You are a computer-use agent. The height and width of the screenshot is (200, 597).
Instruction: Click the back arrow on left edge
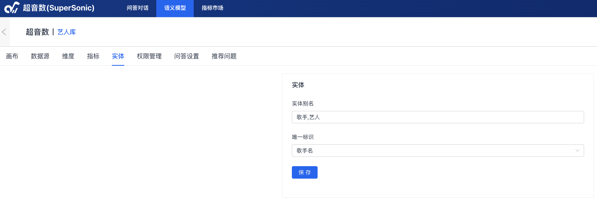(4, 32)
